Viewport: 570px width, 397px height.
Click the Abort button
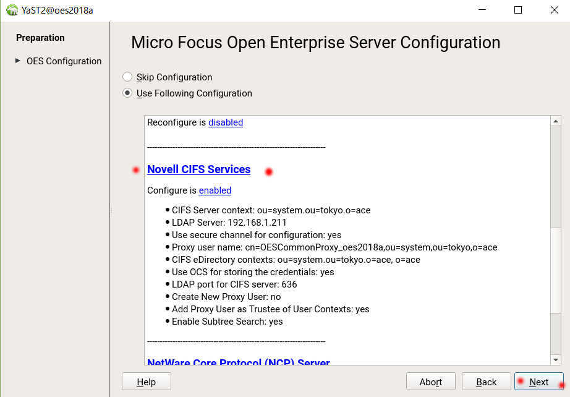tap(431, 382)
